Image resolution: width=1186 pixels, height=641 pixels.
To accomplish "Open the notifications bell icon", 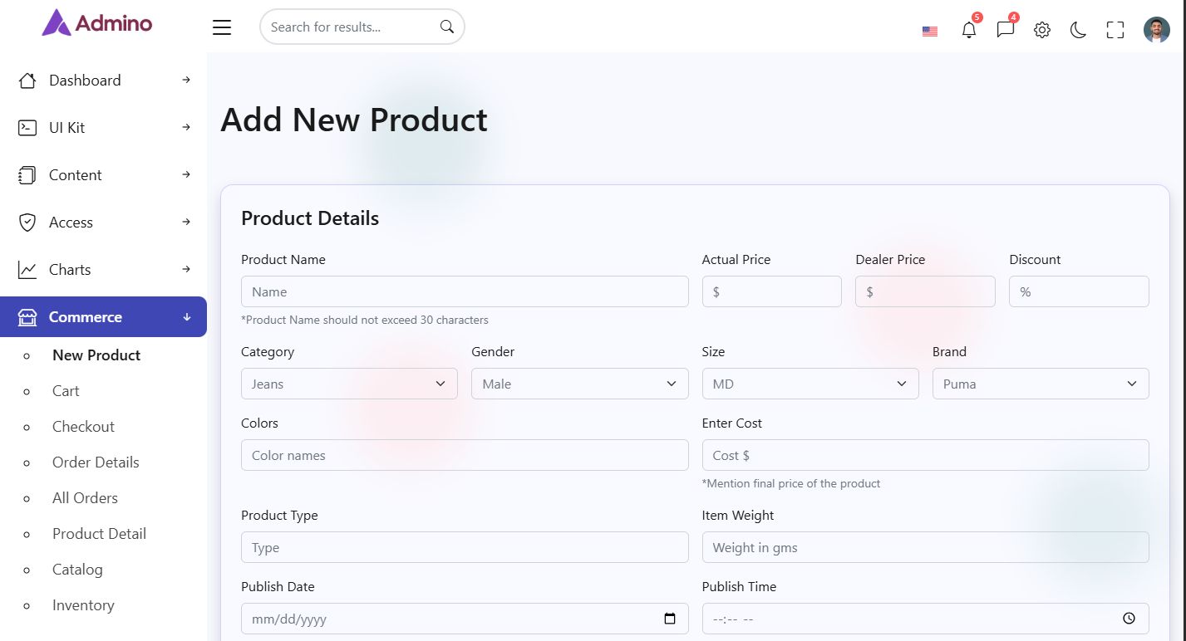I will pyautogui.click(x=968, y=30).
